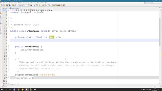The image size is (162, 91).
Task: Click the New Project toolbar icon
Action: pos(4,5)
